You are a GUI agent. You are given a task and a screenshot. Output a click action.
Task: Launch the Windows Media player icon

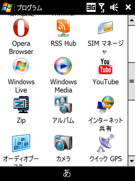[x=63, y=66]
